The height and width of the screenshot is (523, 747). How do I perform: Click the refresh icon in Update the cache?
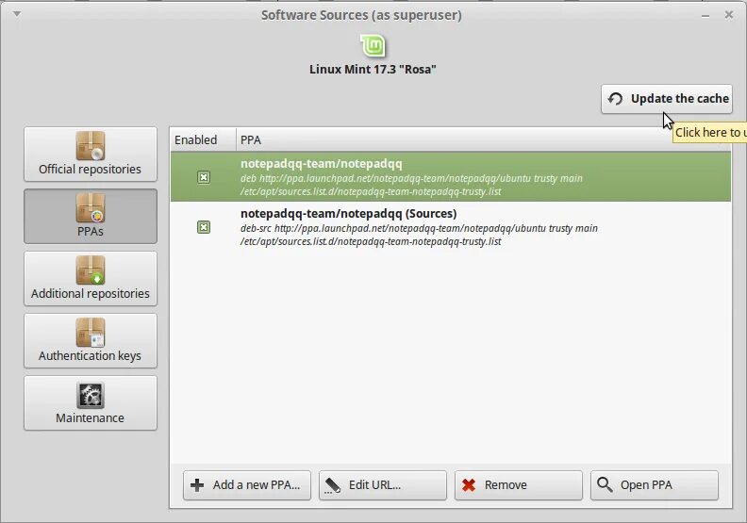pyautogui.click(x=615, y=99)
